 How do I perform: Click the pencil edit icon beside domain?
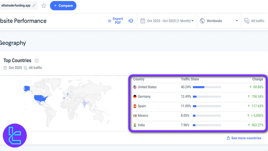tap(34, 6)
